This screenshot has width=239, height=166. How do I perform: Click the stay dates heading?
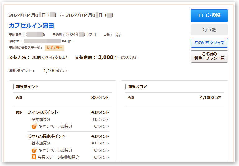point(61,15)
